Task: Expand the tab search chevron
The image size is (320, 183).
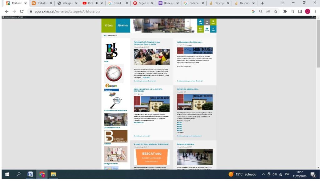Action: click(x=282, y=3)
